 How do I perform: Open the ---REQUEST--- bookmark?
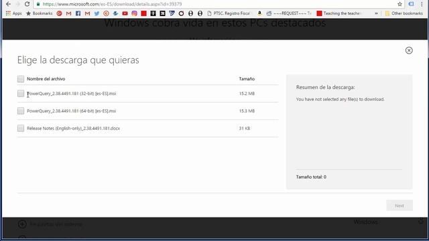pos(289,13)
